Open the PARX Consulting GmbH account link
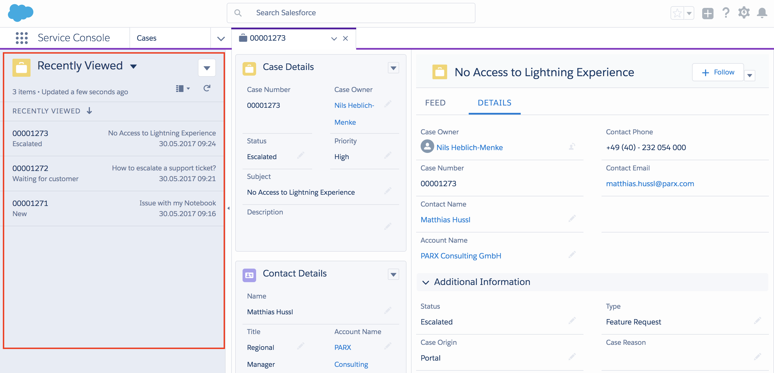The image size is (774, 373). pyautogui.click(x=460, y=256)
